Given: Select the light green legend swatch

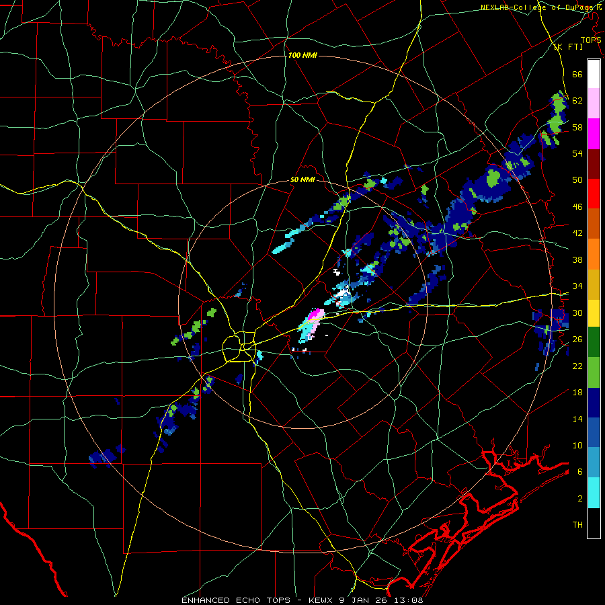Looking at the screenshot, I should click(x=594, y=372).
